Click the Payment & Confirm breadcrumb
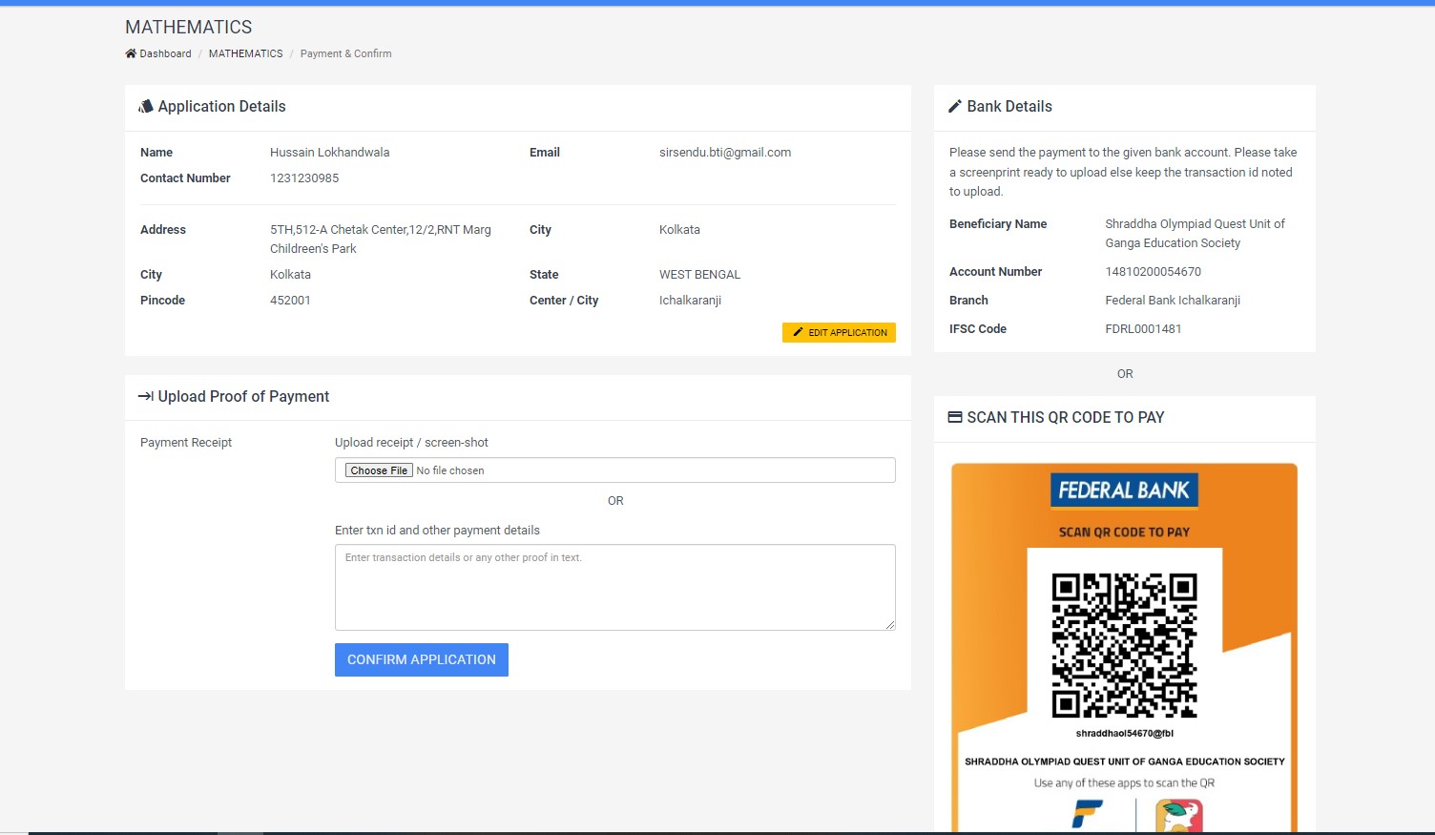The width and height of the screenshot is (1435, 835). click(x=345, y=53)
